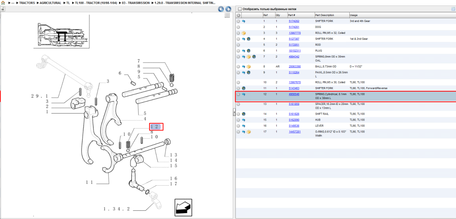The width and height of the screenshot is (456, 219).
Task: Click globe icon on PAWL row 9
Action: (x=249, y=73)
